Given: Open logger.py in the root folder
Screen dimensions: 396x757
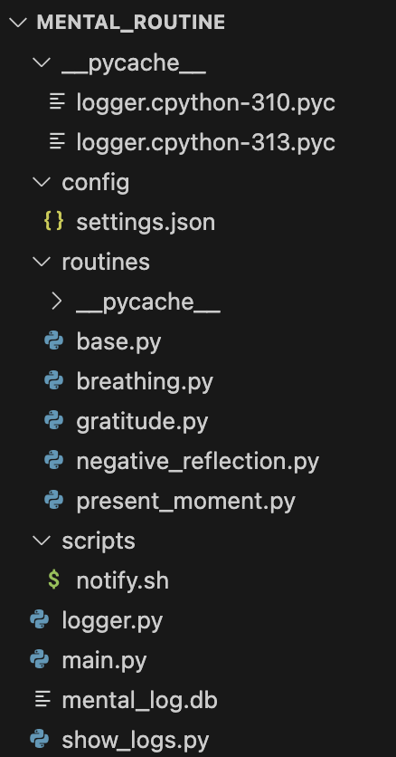Looking at the screenshot, I should coord(112,621).
